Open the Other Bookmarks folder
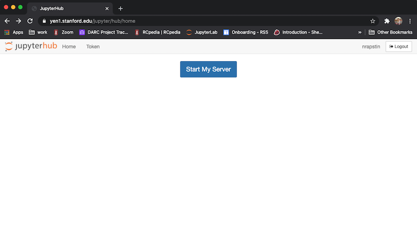 (x=390, y=32)
